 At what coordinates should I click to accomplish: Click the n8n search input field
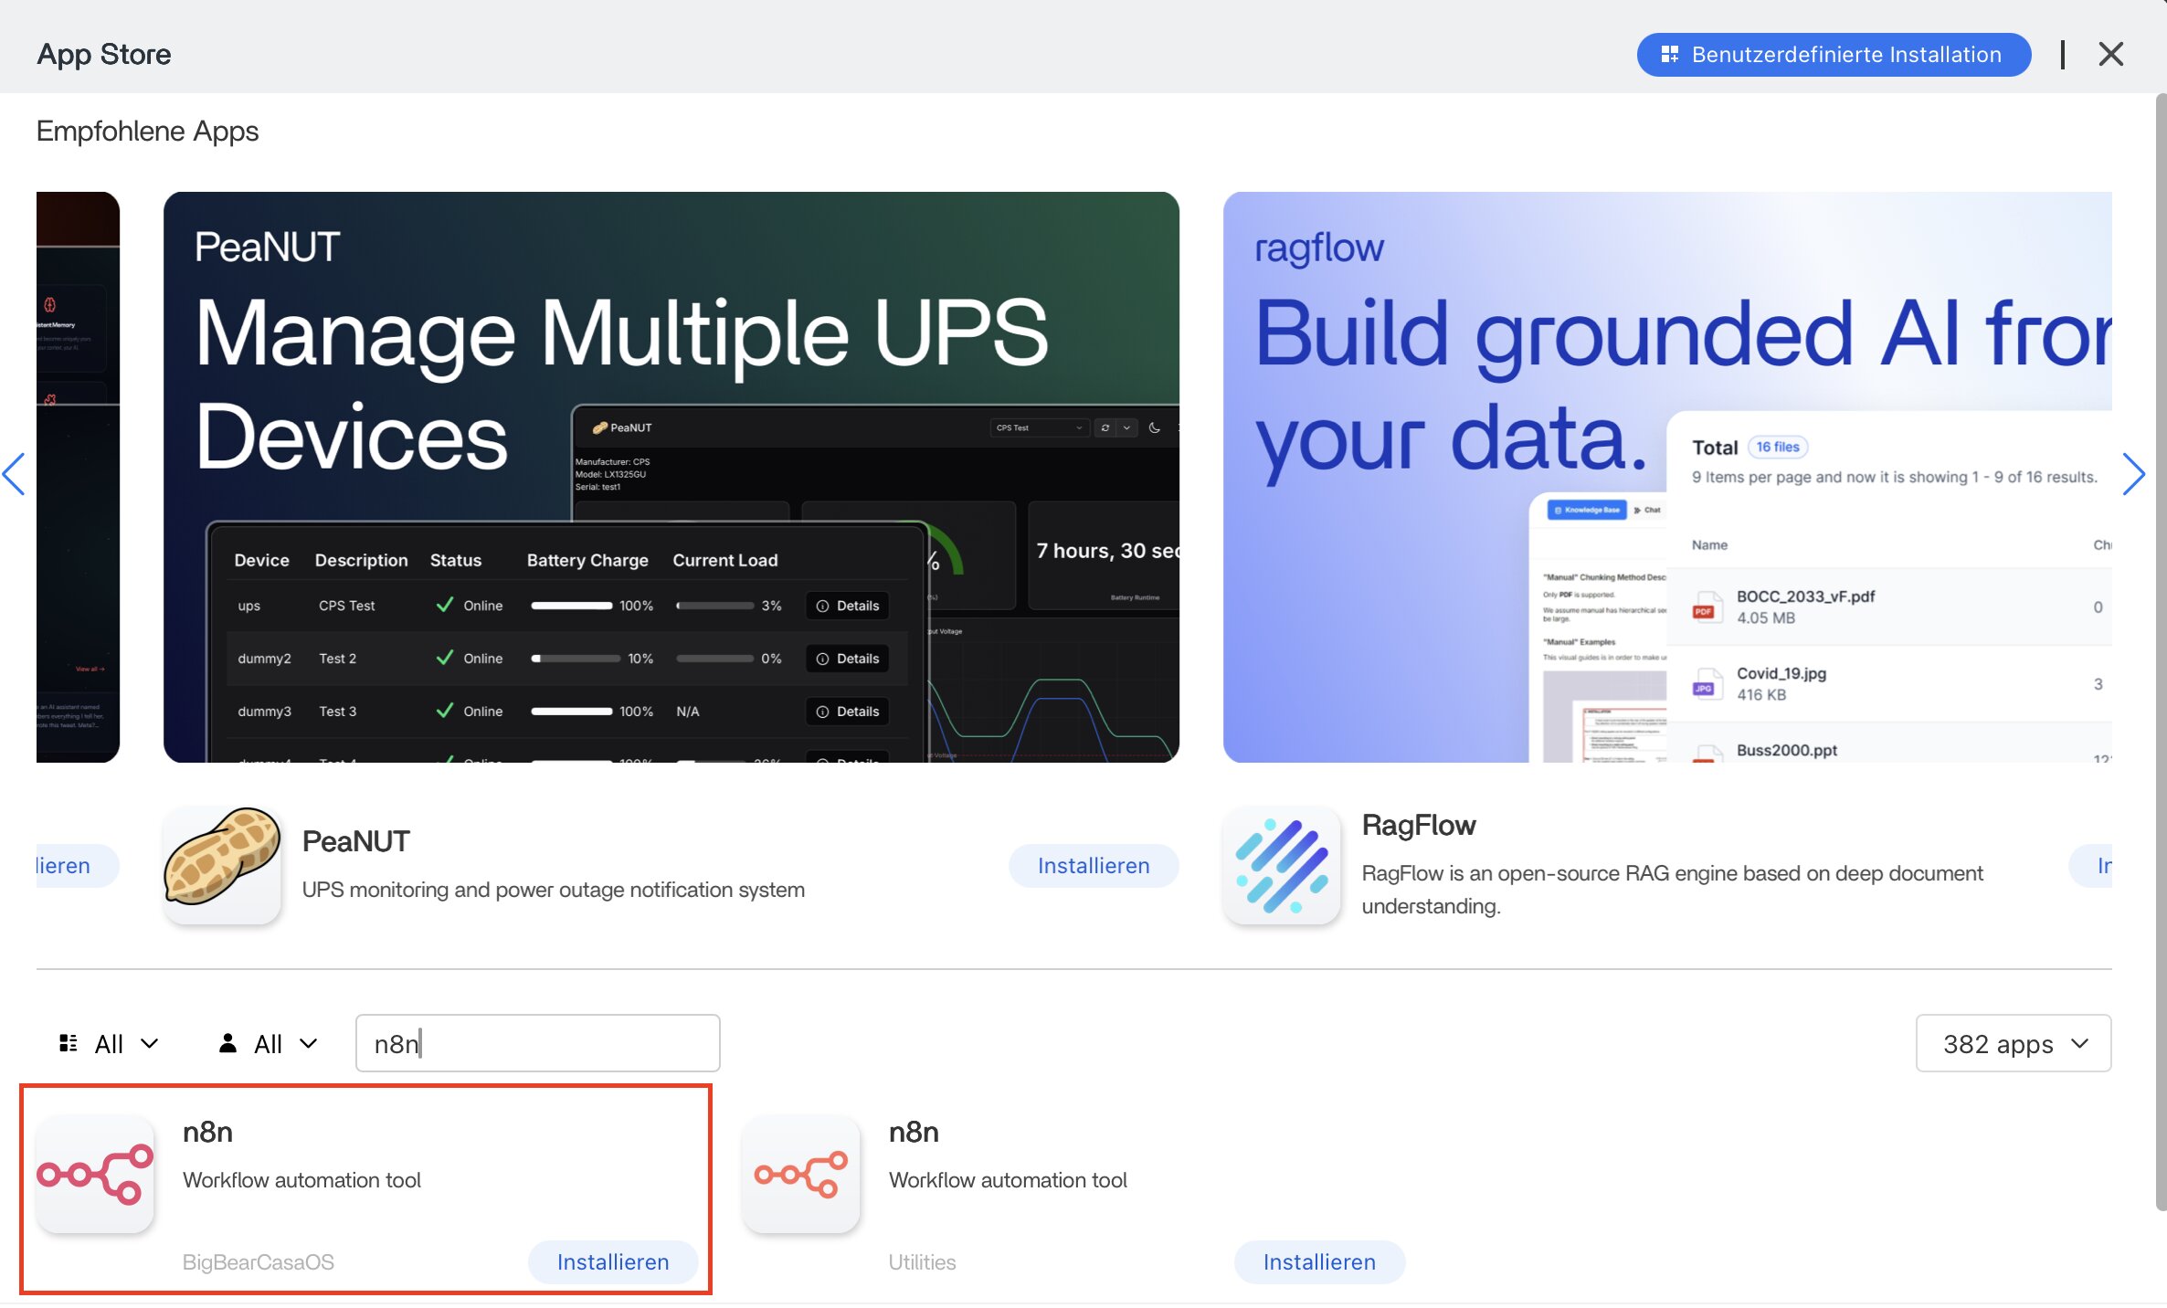(537, 1043)
